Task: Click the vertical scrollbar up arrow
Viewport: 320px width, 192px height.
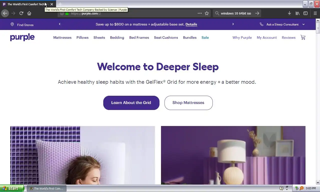Action: pos(318,21)
